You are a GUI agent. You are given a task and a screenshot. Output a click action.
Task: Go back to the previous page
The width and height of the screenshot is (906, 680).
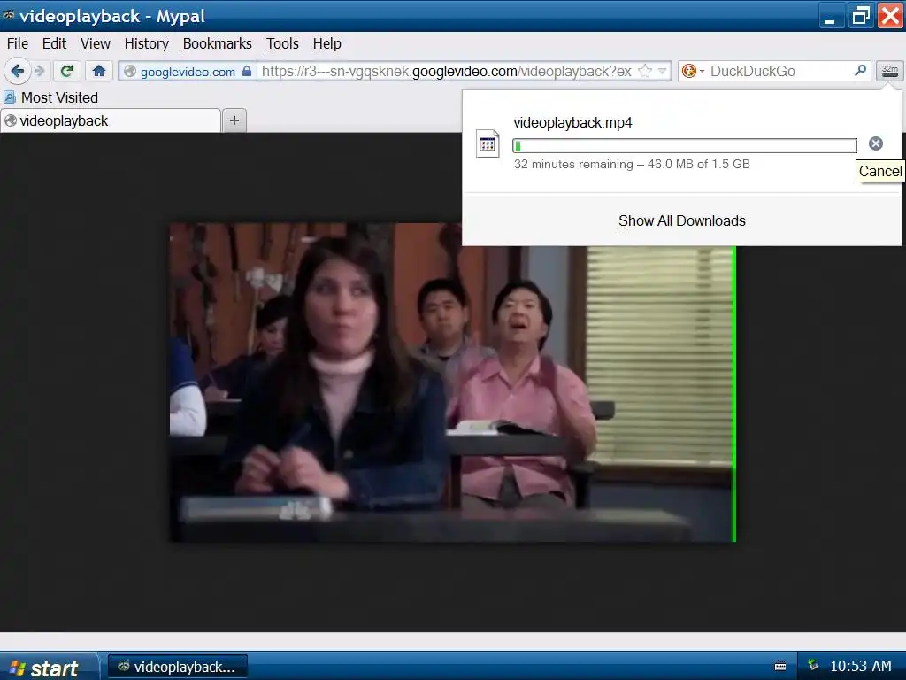coord(18,71)
